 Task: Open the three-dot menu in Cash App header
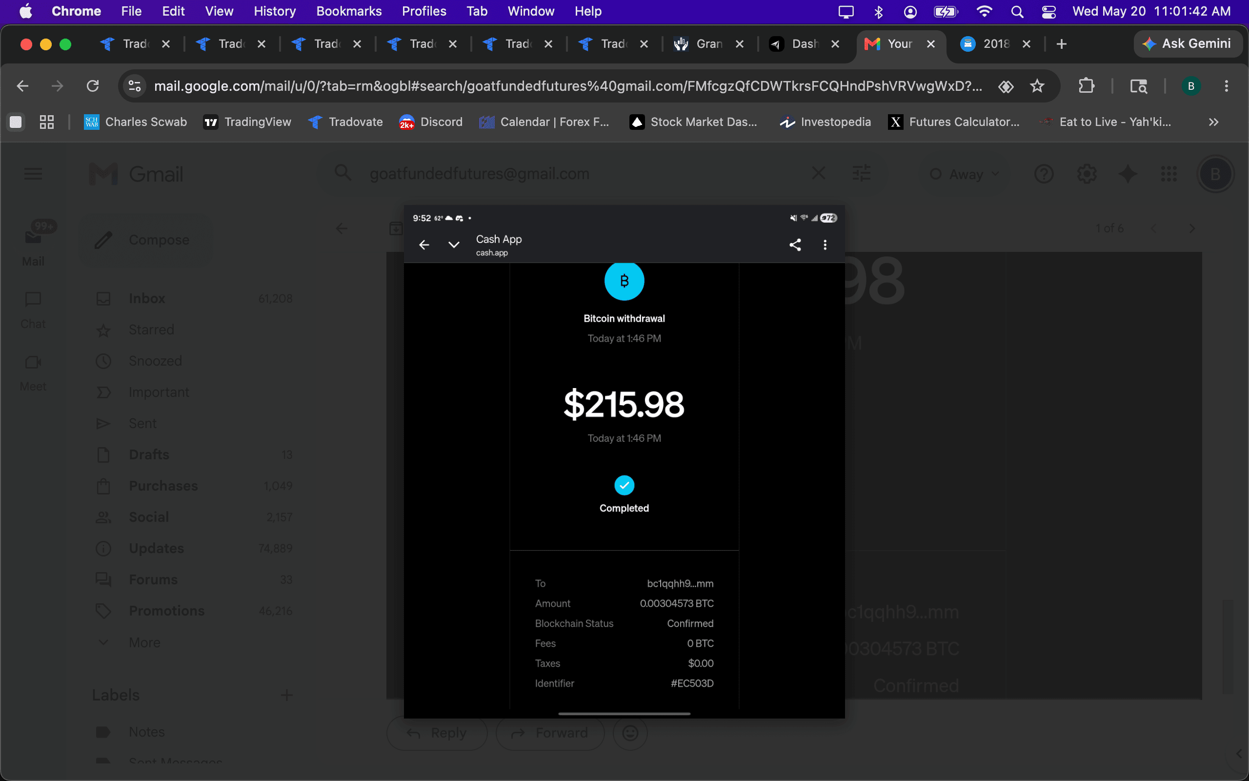tap(825, 245)
